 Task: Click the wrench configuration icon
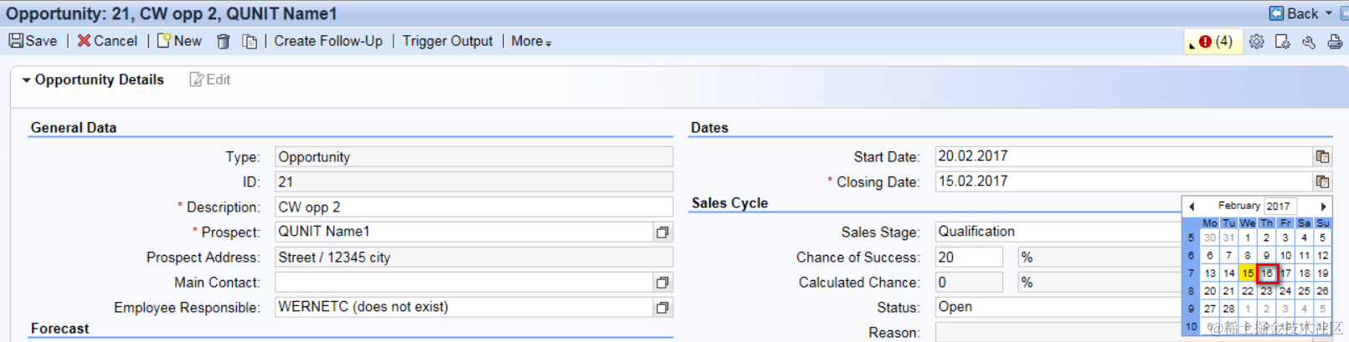1309,42
